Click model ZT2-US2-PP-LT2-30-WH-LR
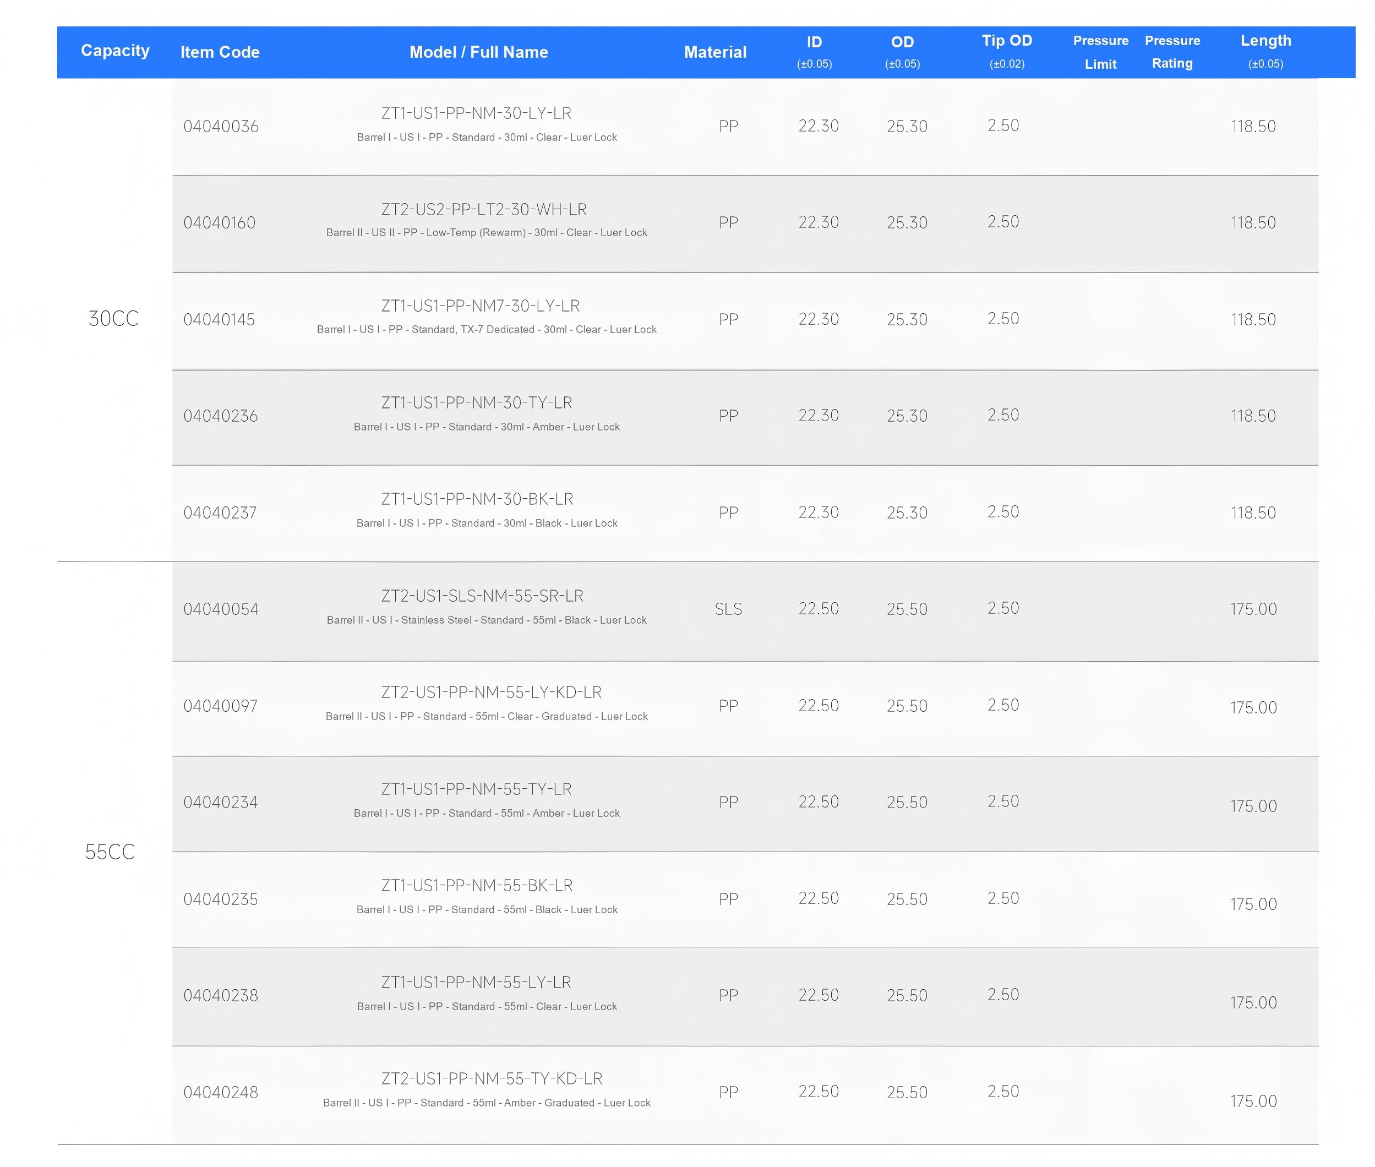 [x=483, y=210]
